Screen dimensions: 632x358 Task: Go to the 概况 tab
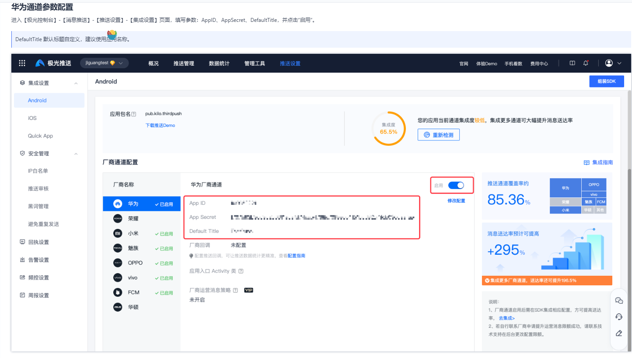[x=154, y=63]
